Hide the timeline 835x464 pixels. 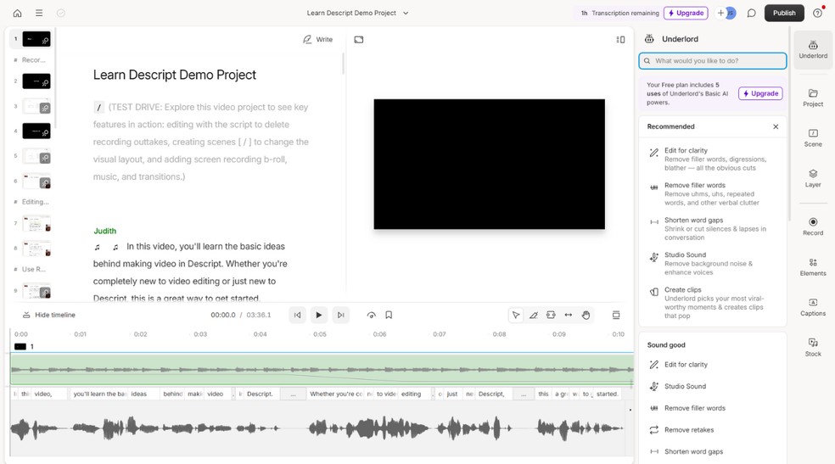(49, 315)
